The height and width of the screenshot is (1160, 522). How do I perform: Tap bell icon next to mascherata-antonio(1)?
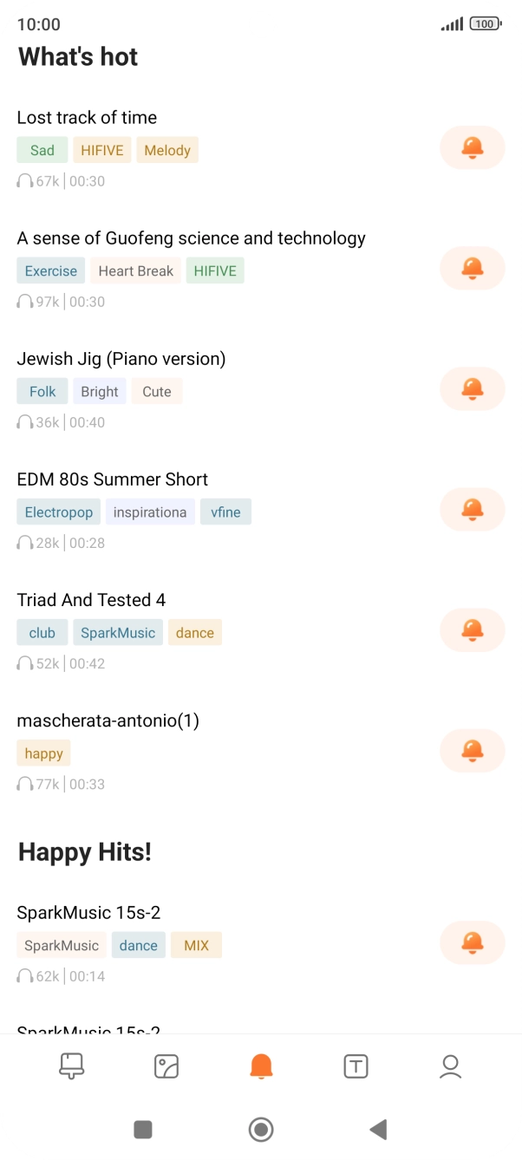pyautogui.click(x=472, y=750)
